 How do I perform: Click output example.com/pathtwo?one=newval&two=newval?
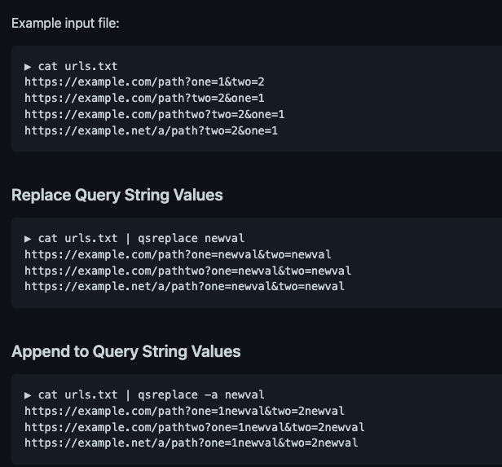point(187,271)
